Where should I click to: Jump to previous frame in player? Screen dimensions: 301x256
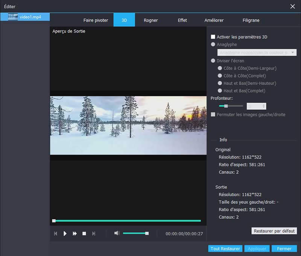tap(56, 233)
